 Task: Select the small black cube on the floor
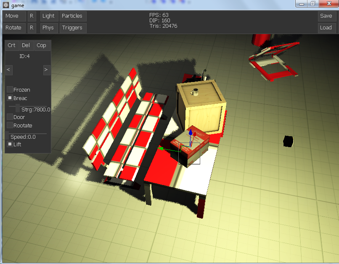[x=288, y=141]
